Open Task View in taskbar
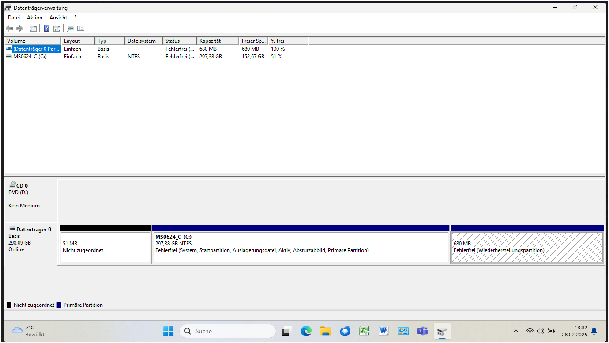Image resolution: width=609 pixels, height=343 pixels. pos(287,331)
